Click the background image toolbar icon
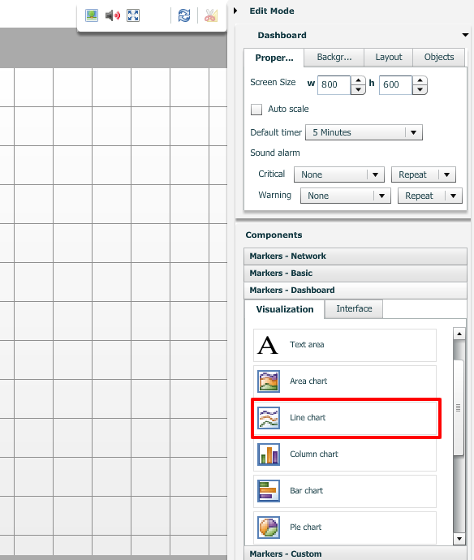 click(92, 15)
